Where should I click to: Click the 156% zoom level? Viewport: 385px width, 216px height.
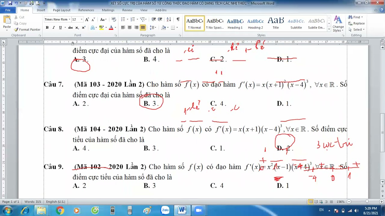[340, 202]
